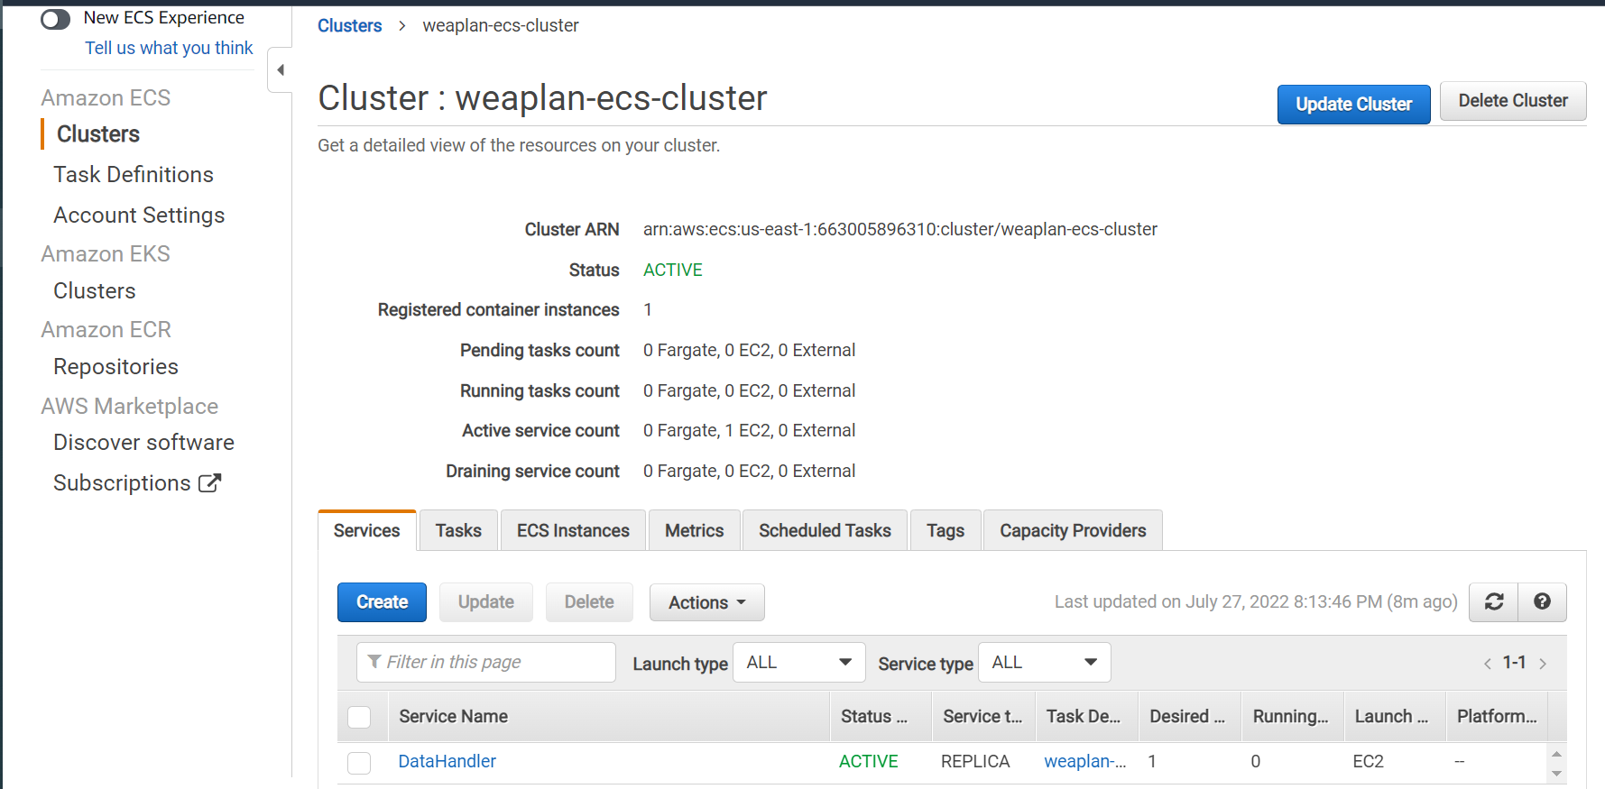Viewport: 1605px width, 789px height.
Task: Collapse the sidebar with the arrow handle
Action: [281, 69]
